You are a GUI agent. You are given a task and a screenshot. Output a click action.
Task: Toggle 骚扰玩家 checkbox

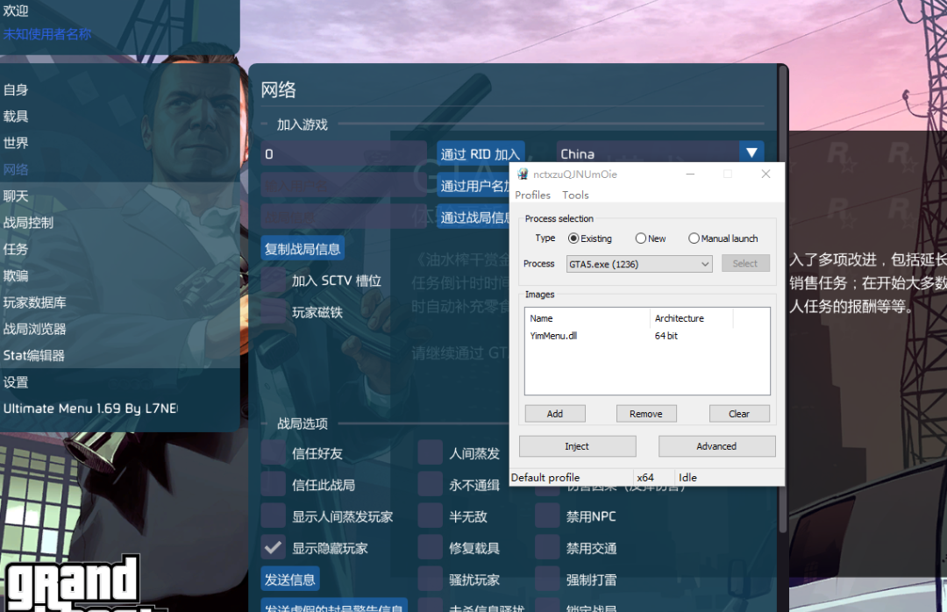(x=431, y=580)
